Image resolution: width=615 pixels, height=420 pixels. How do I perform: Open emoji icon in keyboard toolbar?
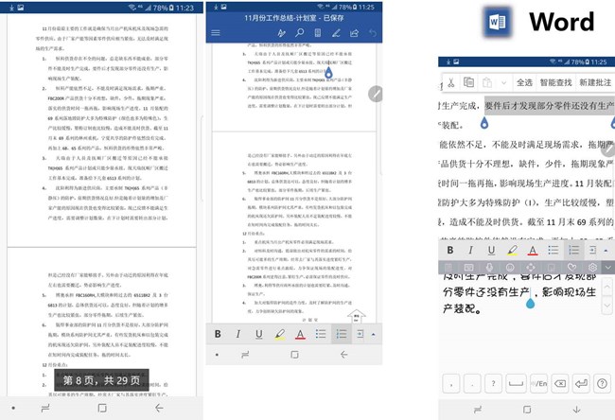tap(510, 268)
